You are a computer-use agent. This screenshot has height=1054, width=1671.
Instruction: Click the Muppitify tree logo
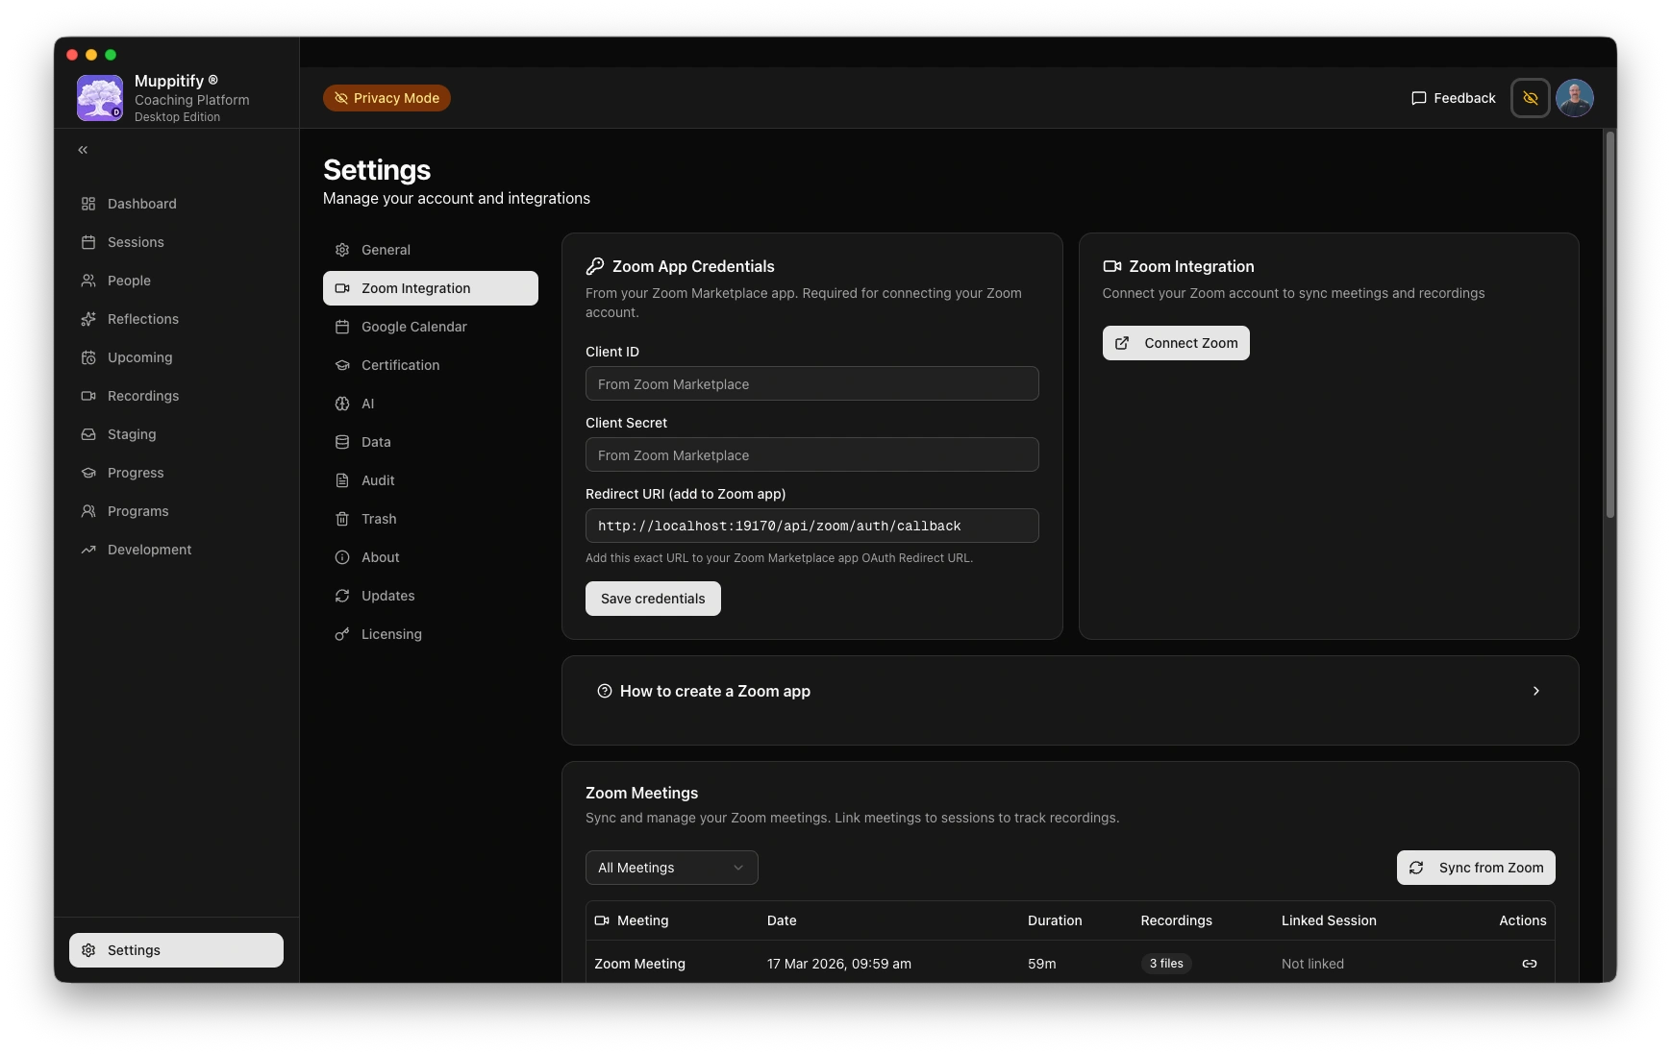pyautogui.click(x=100, y=98)
